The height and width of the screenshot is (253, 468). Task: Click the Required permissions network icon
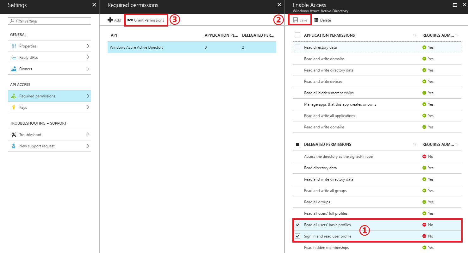point(14,96)
